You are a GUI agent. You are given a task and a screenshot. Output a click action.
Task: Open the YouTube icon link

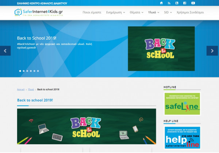(192, 3)
